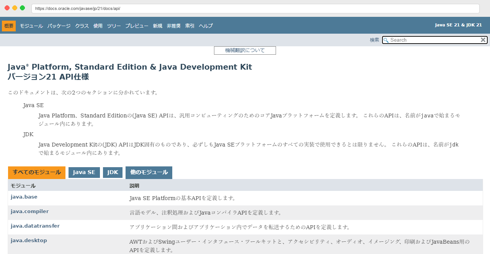Viewport: 490px width, 254px height.
Task: Click the magnifier icon in search box
Action: (x=386, y=40)
